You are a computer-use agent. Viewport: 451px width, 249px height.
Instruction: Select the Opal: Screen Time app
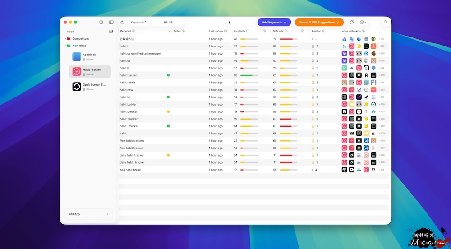click(89, 87)
